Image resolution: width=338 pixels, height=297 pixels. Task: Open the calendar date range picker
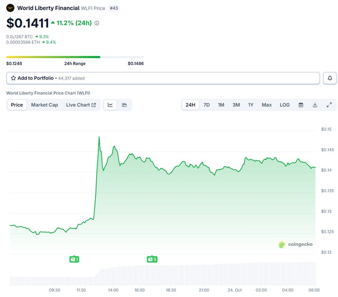click(x=301, y=105)
